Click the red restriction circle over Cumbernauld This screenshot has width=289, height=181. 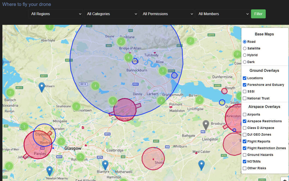tap(125, 110)
